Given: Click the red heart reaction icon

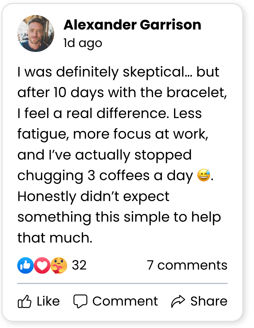Looking at the screenshot, I should tap(42, 265).
